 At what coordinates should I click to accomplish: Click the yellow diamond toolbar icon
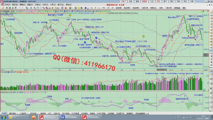point(53,8)
